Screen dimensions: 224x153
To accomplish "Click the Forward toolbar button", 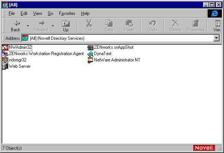I will [41, 26].
